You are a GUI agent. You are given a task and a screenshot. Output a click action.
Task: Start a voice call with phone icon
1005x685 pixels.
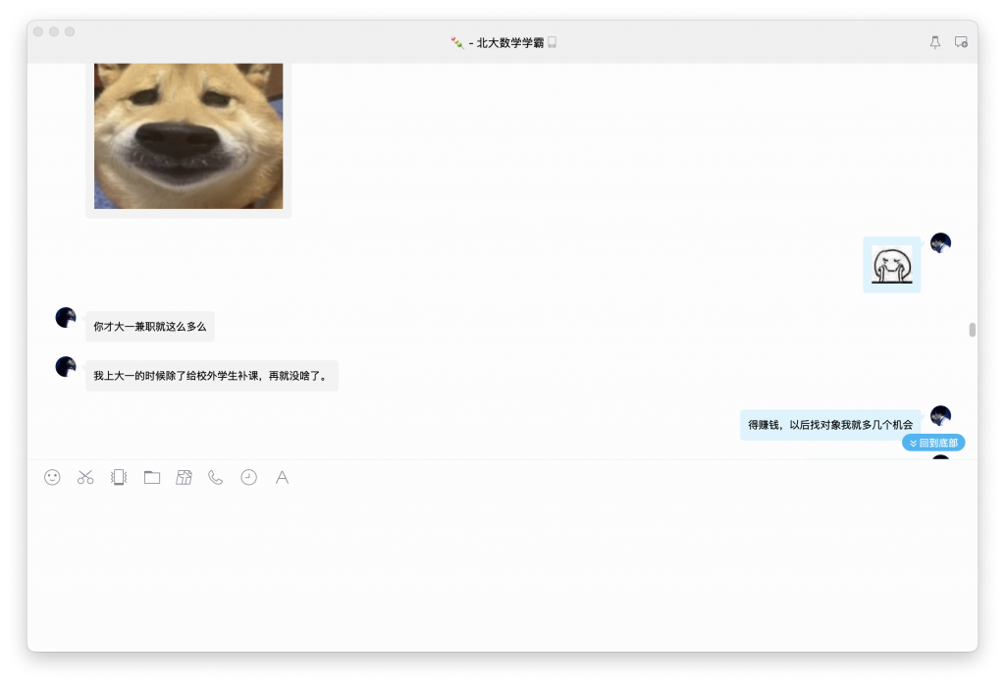coord(215,477)
